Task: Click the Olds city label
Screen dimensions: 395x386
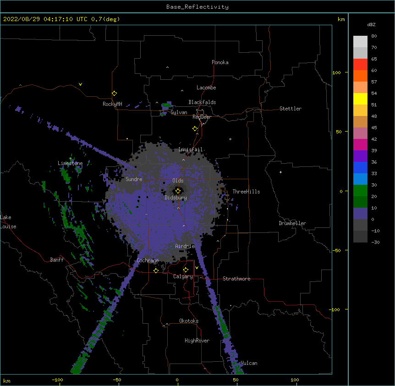Action: 178,181
